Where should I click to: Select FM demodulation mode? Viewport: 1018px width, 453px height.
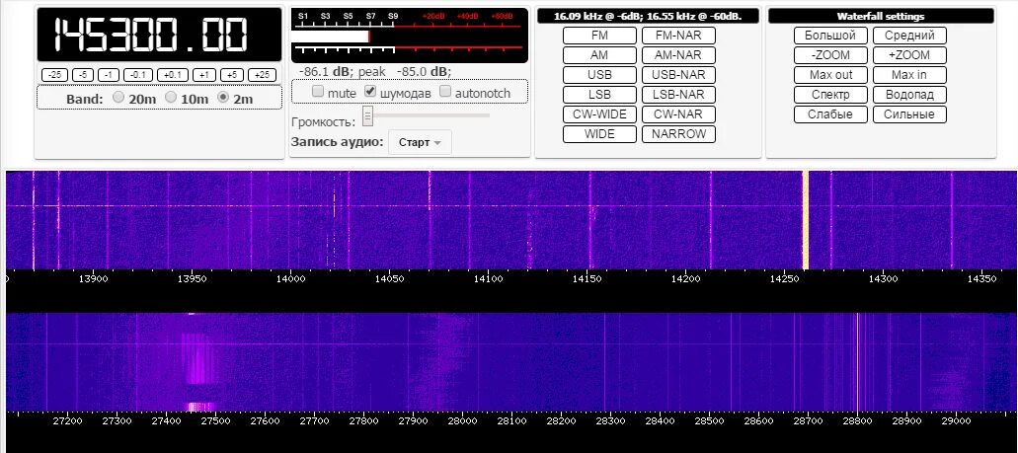point(599,36)
